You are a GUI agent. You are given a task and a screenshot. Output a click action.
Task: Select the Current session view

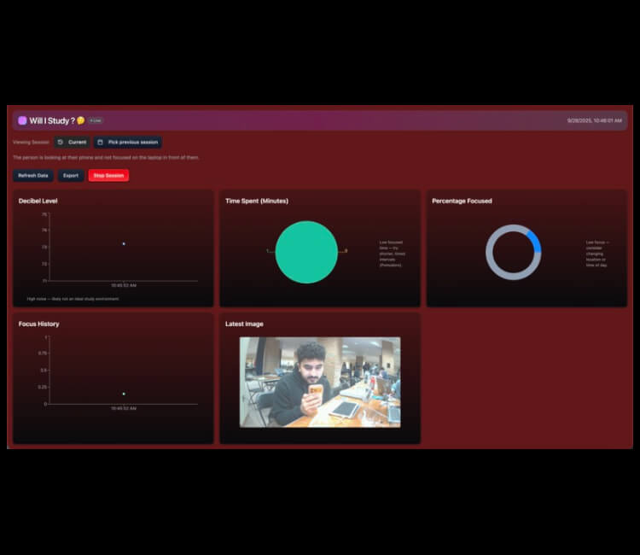(x=73, y=143)
